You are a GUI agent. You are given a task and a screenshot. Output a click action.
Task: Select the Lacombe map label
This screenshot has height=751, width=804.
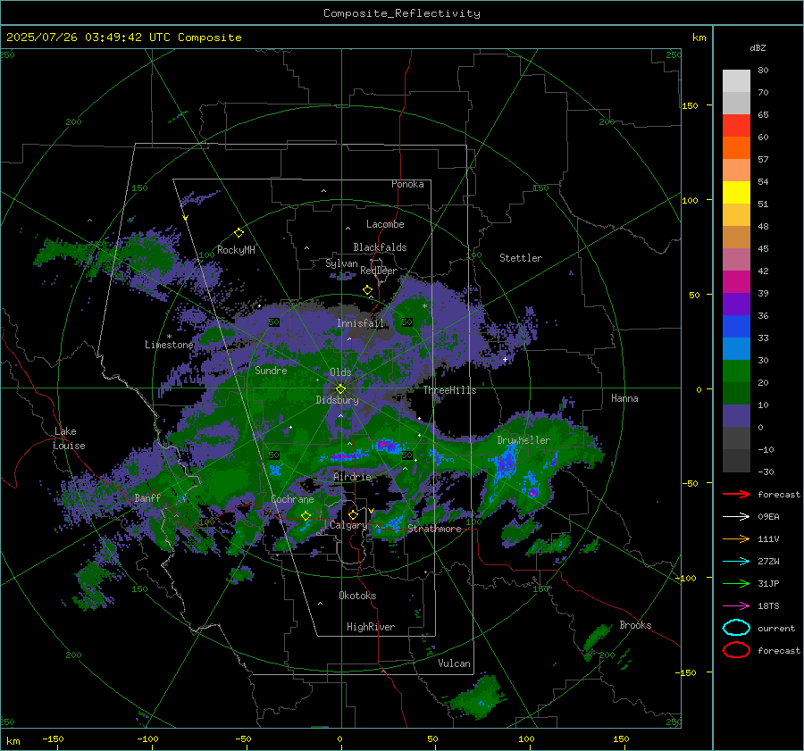(385, 224)
